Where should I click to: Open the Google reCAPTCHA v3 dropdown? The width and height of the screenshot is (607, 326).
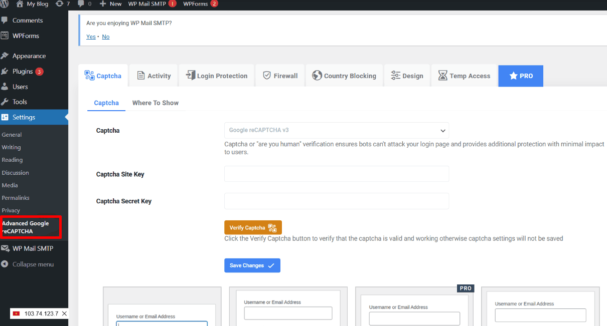[336, 130]
